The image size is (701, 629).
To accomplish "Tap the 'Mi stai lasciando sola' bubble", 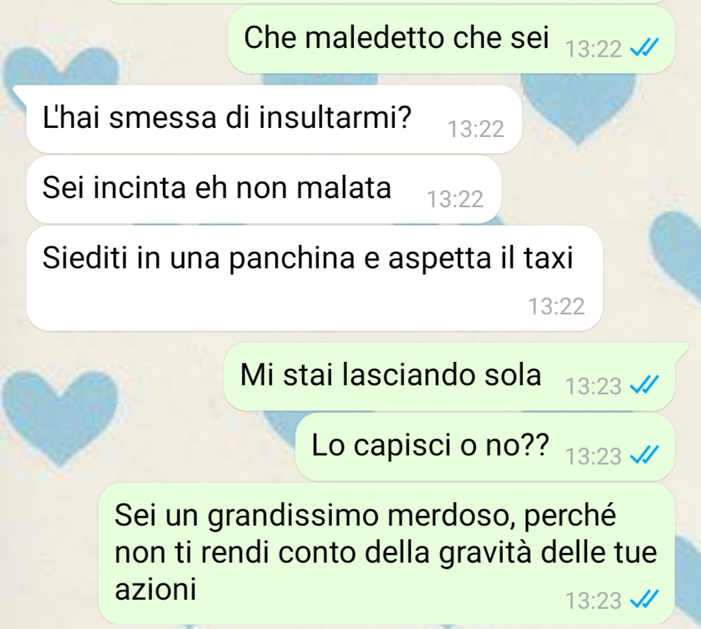I will (450, 377).
